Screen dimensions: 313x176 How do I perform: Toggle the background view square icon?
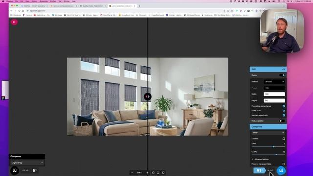(163, 173)
